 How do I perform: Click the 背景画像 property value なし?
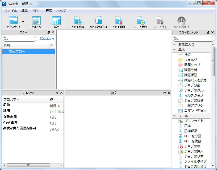(53, 118)
